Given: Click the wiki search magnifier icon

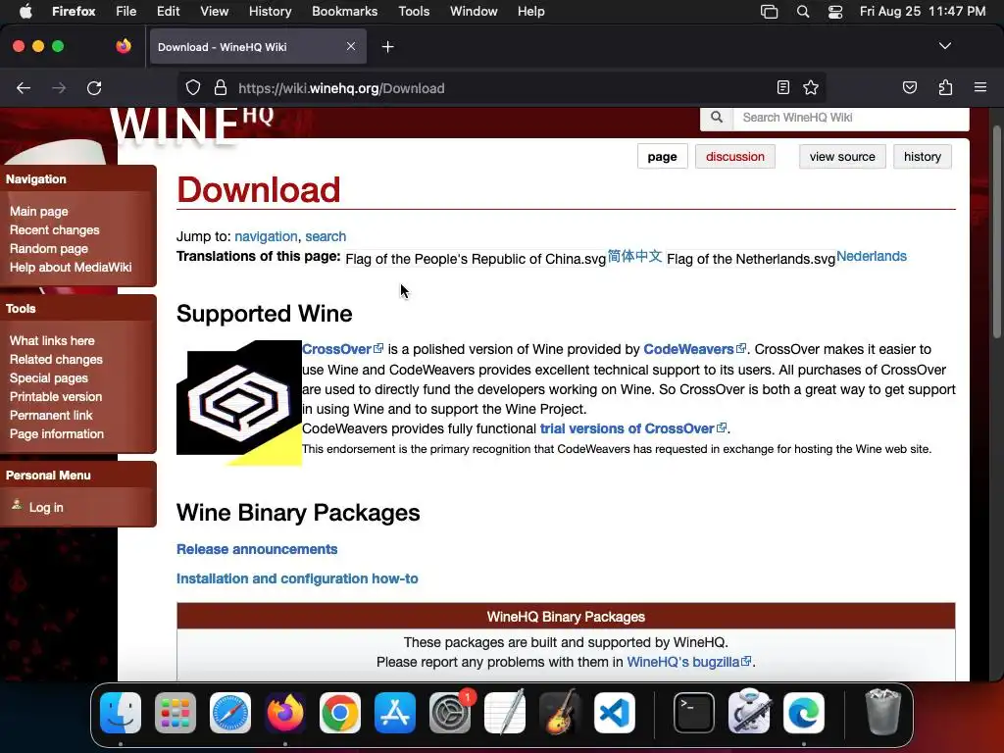Looking at the screenshot, I should [717, 118].
